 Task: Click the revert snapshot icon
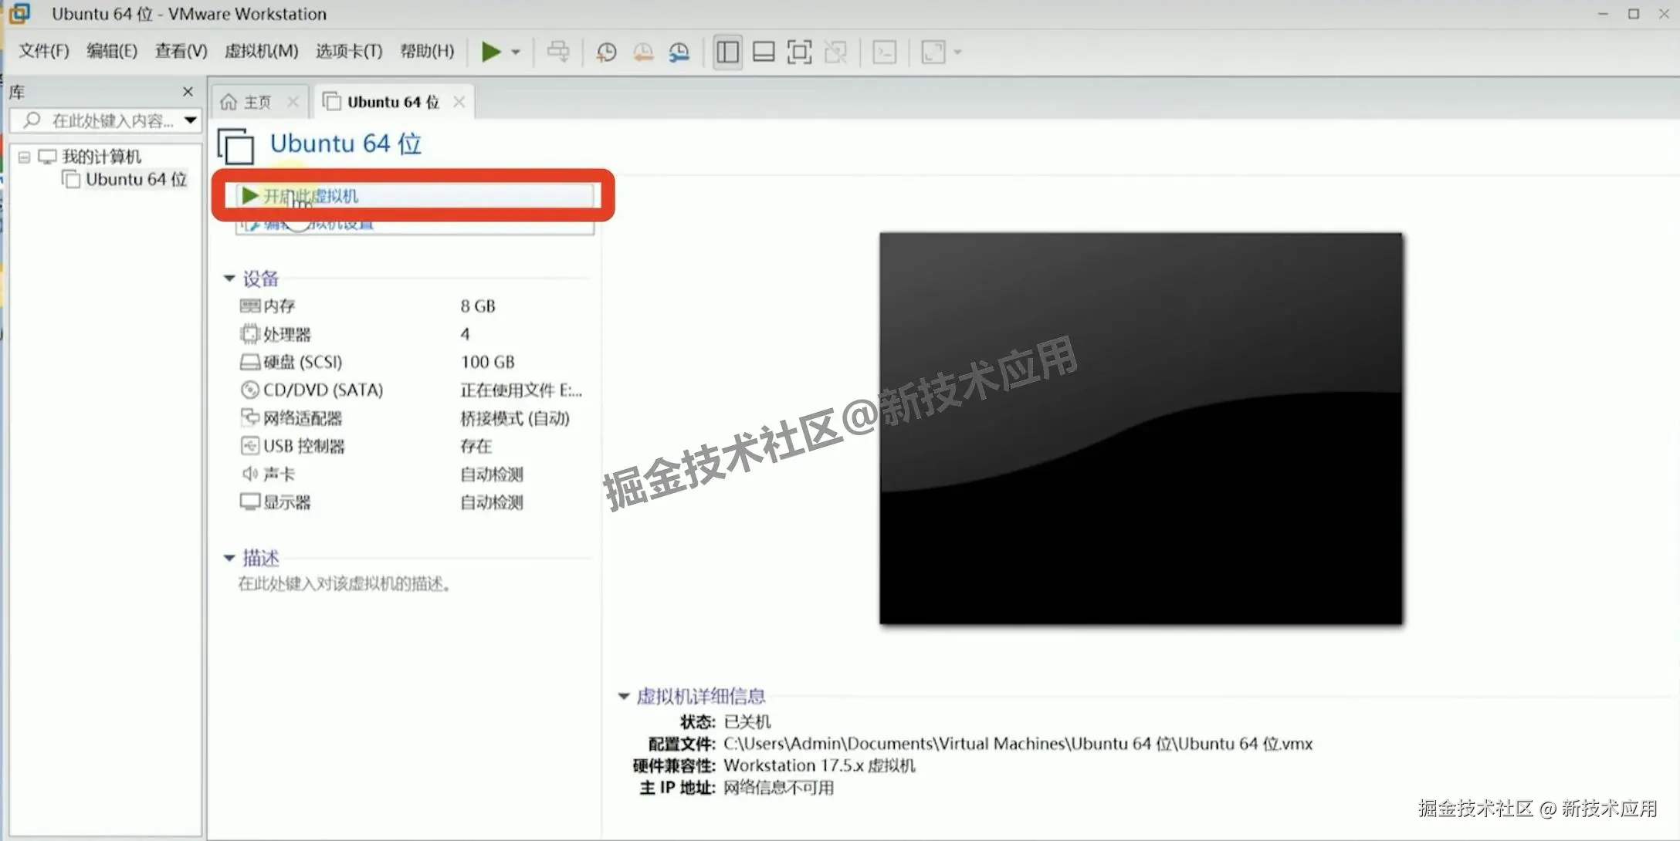[x=642, y=51]
